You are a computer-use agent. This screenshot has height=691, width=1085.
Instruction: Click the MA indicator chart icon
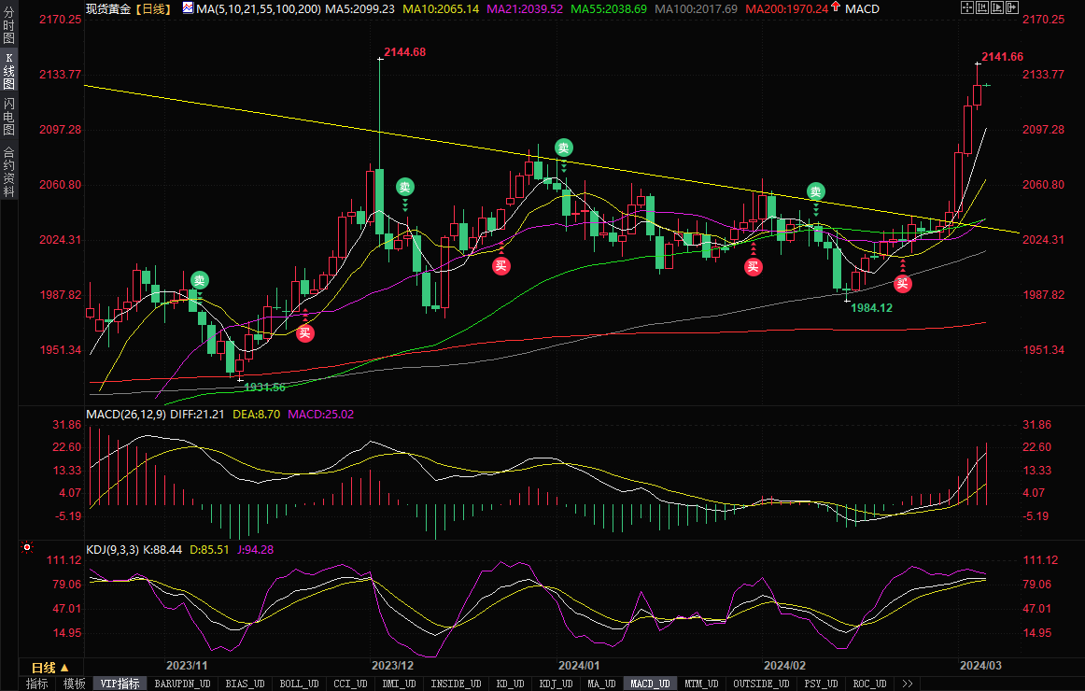coord(188,8)
